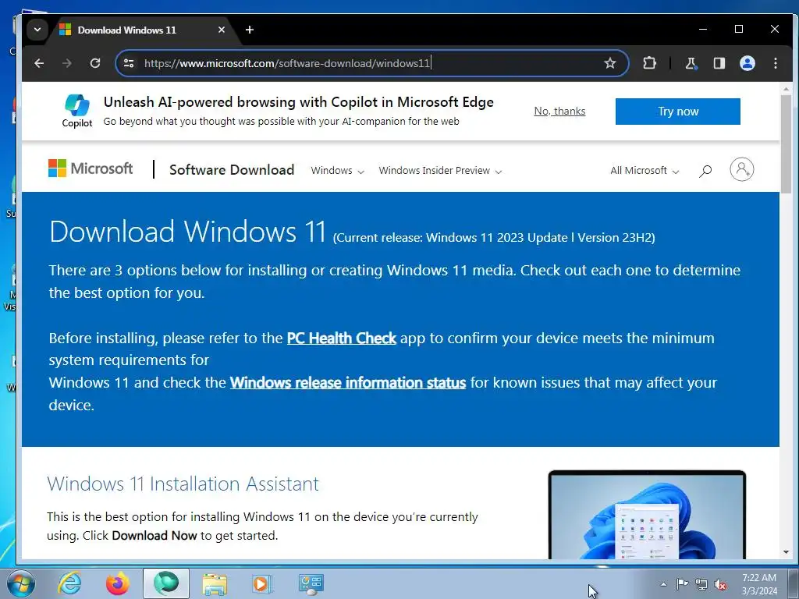Image resolution: width=799 pixels, height=599 pixels.
Task: Minimize the browser window
Action: [703, 29]
